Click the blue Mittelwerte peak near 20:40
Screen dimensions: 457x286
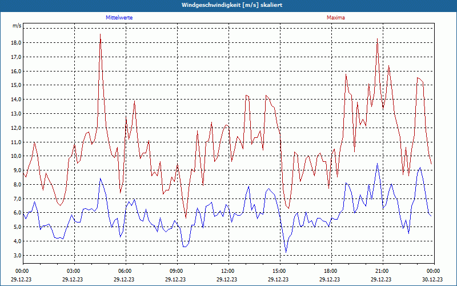pos(377,164)
